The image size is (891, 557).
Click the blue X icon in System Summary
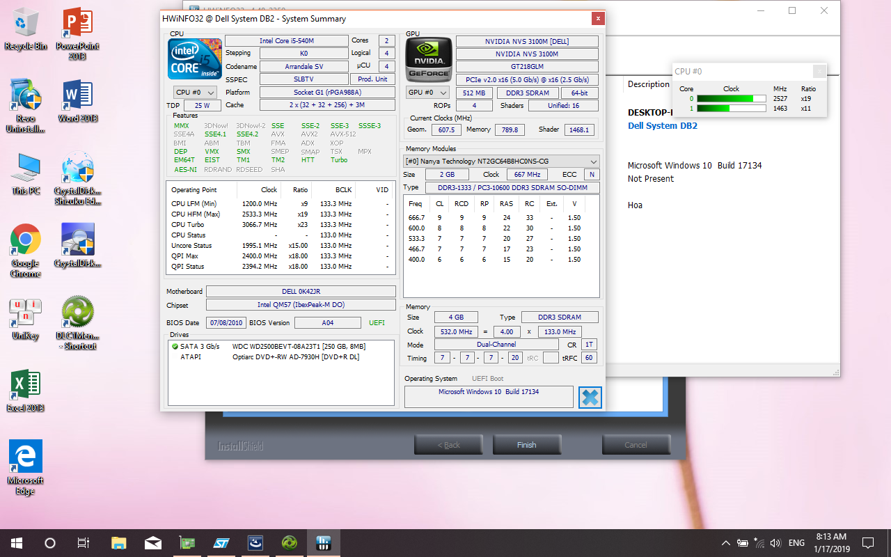tap(590, 398)
